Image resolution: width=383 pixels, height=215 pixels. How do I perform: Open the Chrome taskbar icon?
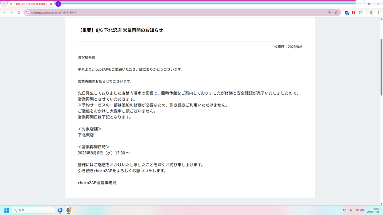click(x=69, y=210)
